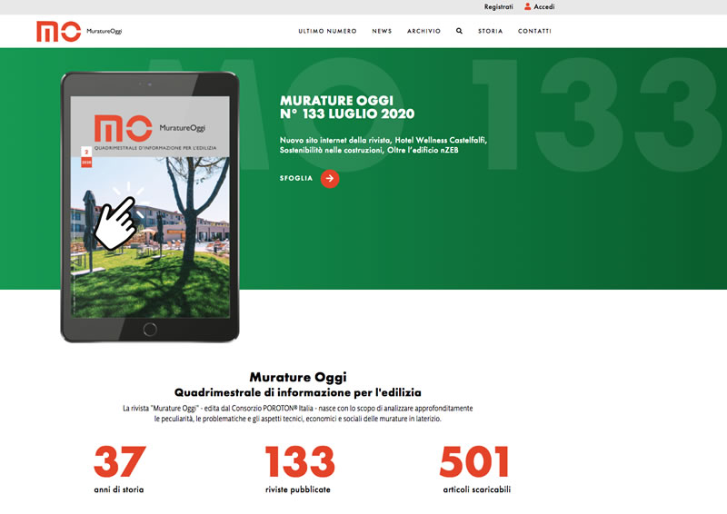Click the 'Murature Oggi' section title
Viewport: 727px width, 514px height.
(x=298, y=377)
